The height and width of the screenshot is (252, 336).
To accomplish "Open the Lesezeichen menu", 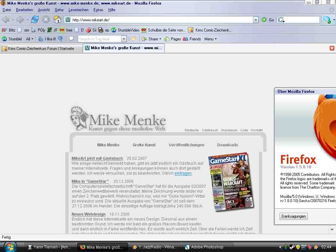I will (x=78, y=10).
